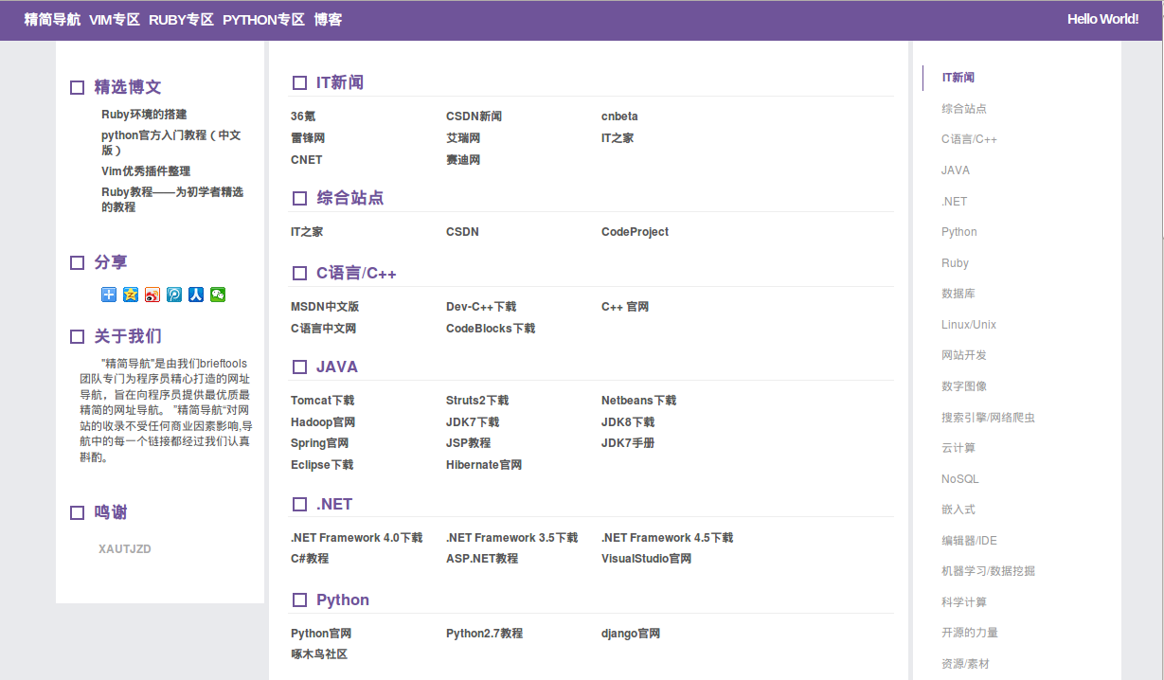Select C语言/C++ in the right sidebar
The image size is (1164, 680).
tap(970, 139)
